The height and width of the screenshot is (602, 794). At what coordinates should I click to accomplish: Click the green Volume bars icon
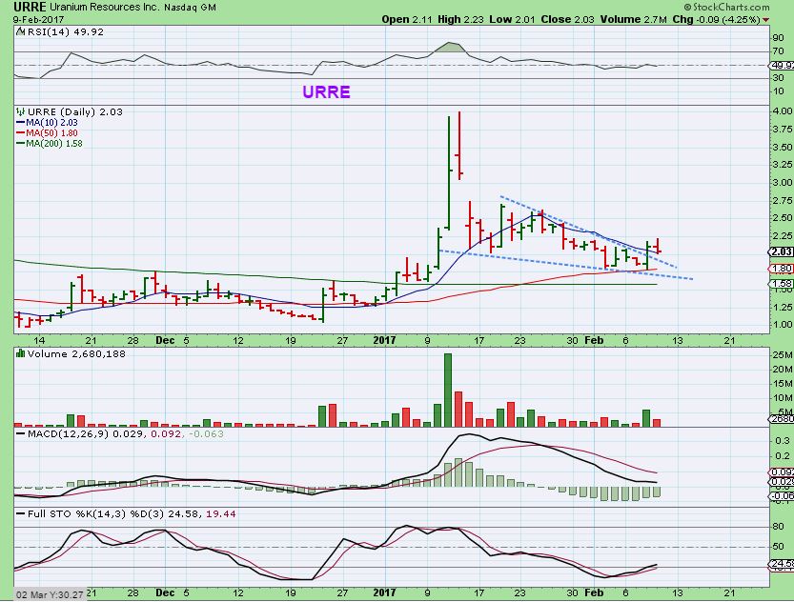(20, 353)
